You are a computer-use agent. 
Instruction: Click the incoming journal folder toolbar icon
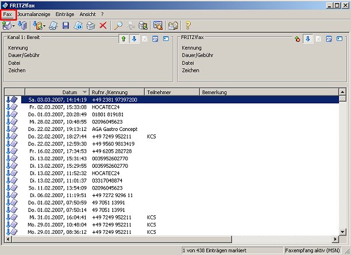[38, 25]
